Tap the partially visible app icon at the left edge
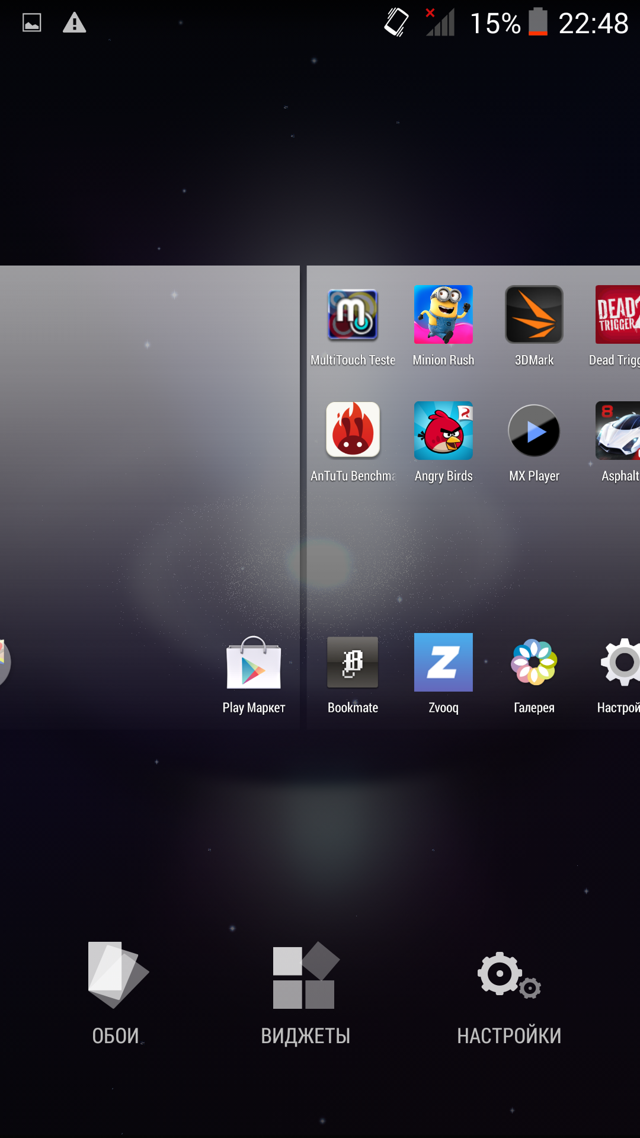The height and width of the screenshot is (1138, 640). (x=5, y=662)
